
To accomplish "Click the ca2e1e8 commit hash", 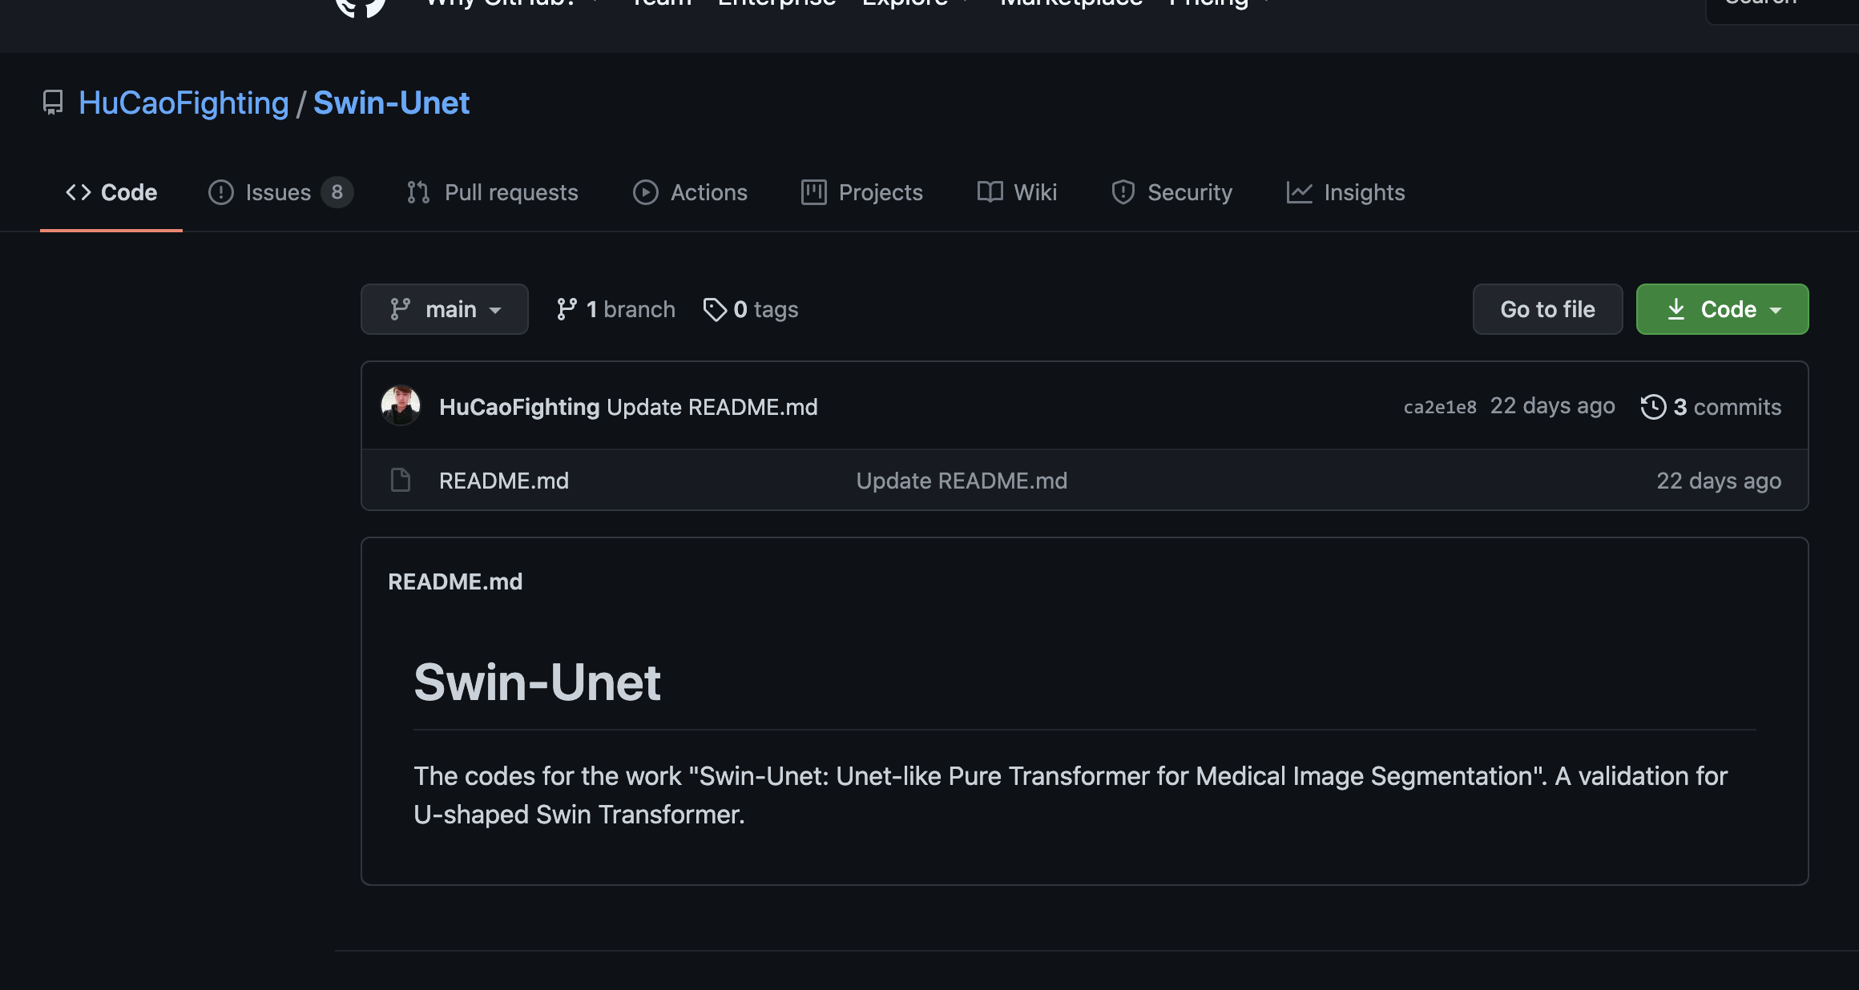I will click(x=1439, y=407).
